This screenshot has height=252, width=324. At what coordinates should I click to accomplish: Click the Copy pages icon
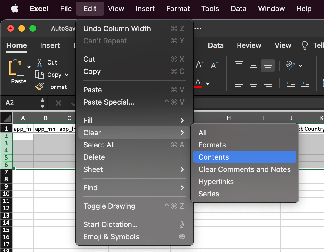39,75
